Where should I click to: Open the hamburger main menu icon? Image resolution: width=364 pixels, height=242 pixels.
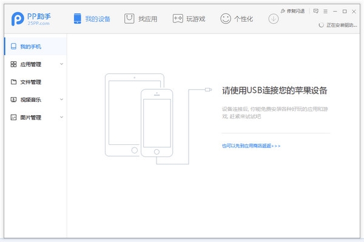click(325, 11)
